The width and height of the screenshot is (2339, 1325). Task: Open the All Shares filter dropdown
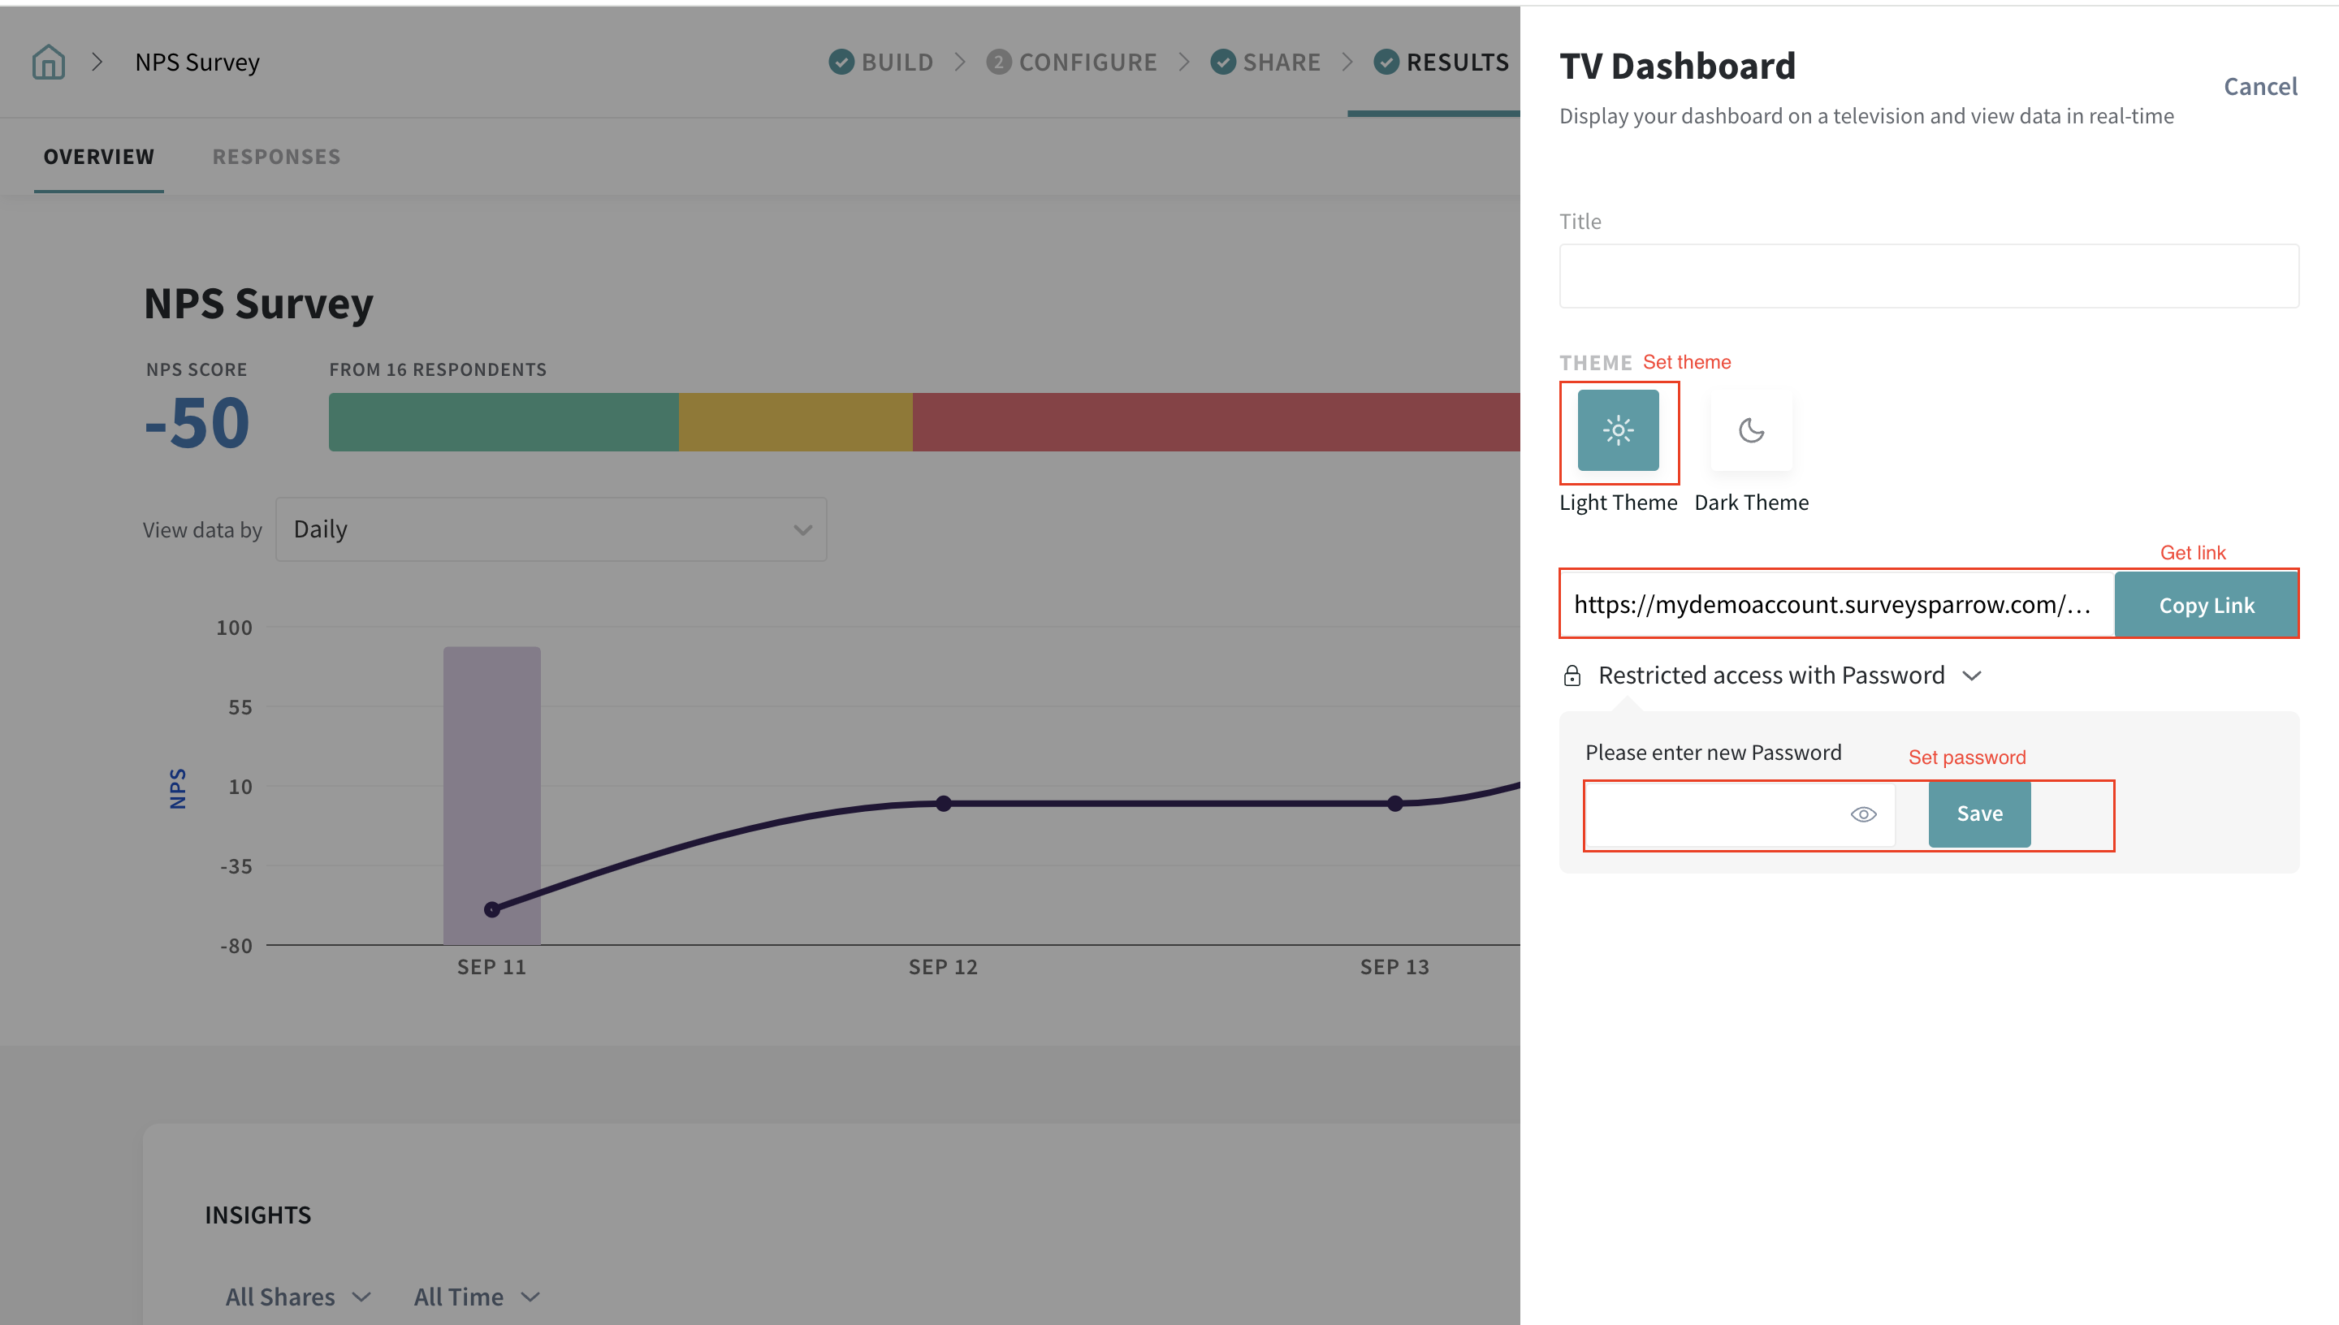(297, 1296)
